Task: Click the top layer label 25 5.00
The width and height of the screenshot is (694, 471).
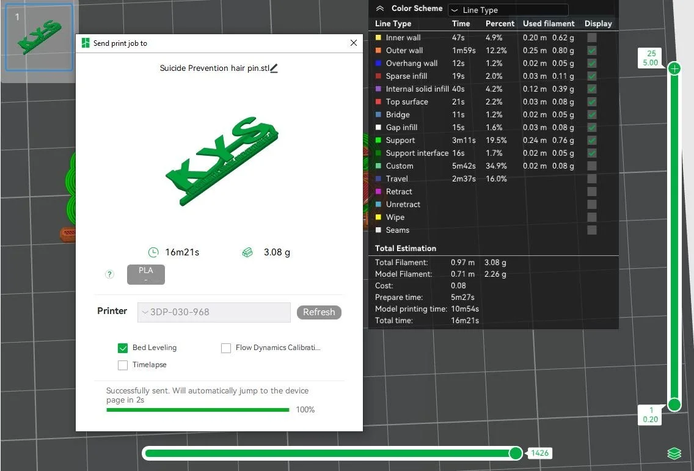Action: [650, 58]
